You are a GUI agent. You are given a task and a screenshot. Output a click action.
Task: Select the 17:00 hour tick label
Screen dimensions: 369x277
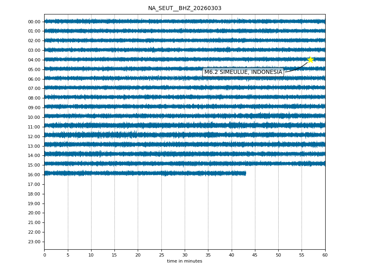(x=34, y=184)
